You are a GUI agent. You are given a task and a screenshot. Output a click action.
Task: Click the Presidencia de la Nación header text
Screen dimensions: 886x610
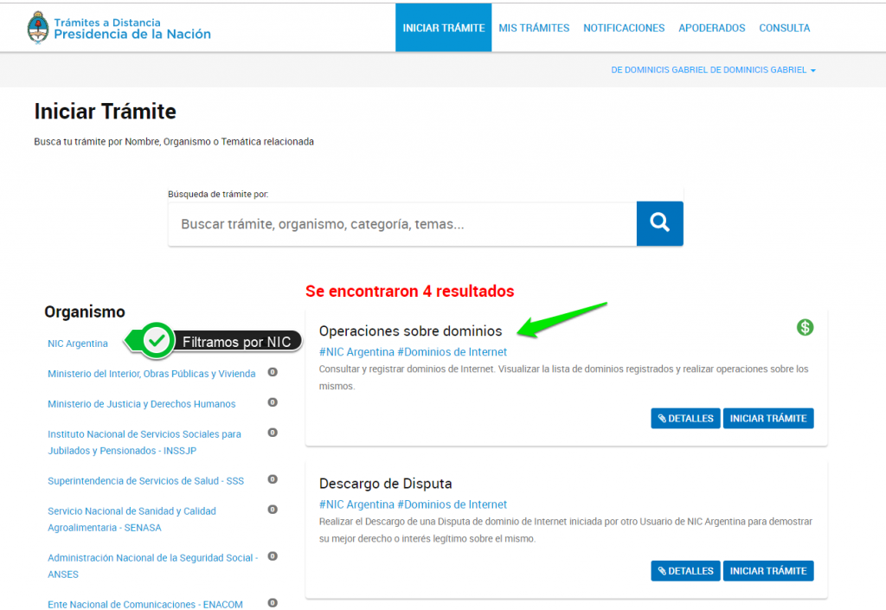(x=132, y=35)
